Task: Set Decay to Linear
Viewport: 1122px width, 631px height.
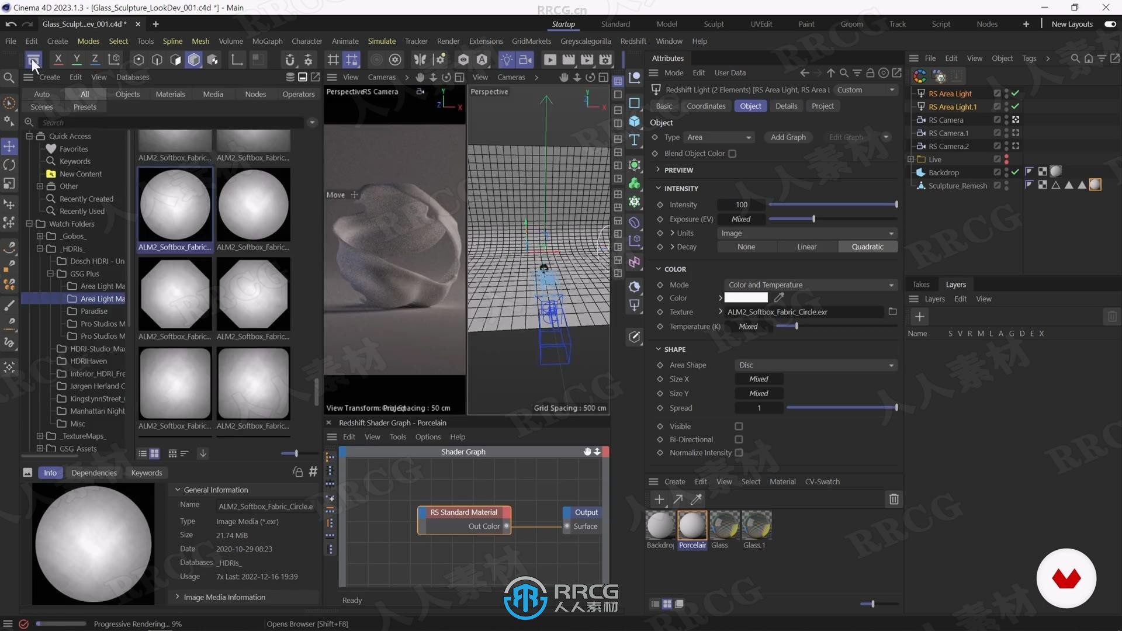Action: click(806, 247)
